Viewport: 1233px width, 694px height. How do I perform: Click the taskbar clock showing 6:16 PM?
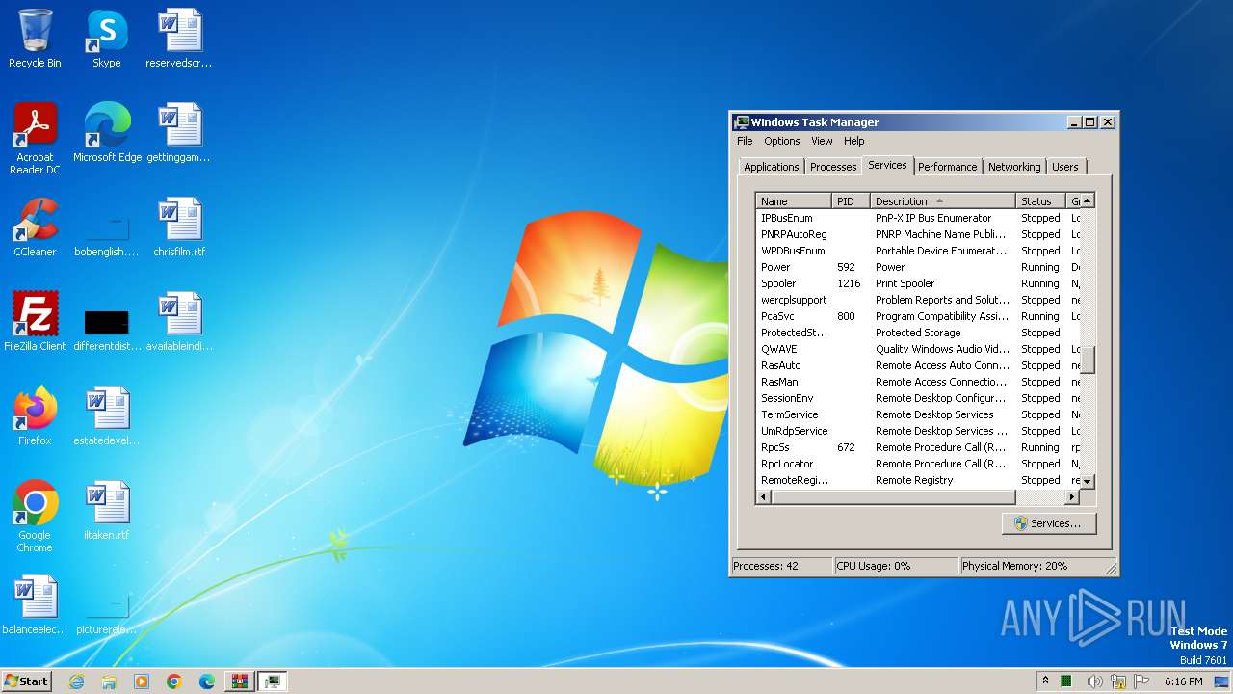click(x=1183, y=681)
